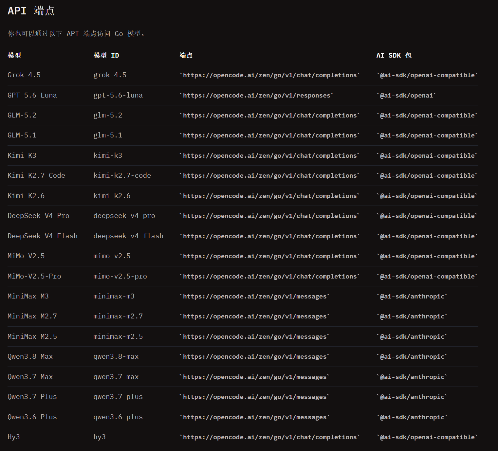Click the model ID "minimax-m2.5"
The height and width of the screenshot is (451, 498).
pos(118,336)
